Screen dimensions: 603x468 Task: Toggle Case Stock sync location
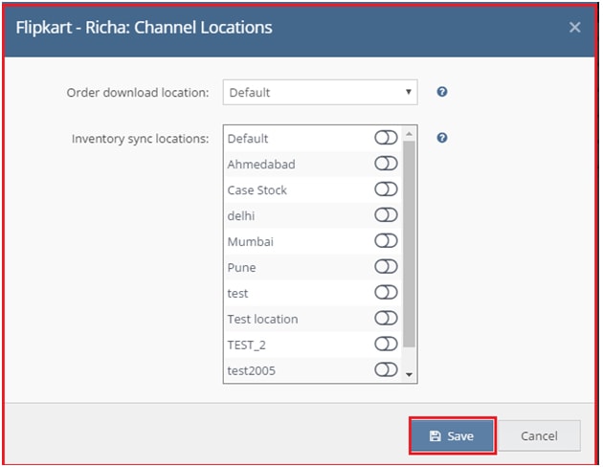(386, 189)
